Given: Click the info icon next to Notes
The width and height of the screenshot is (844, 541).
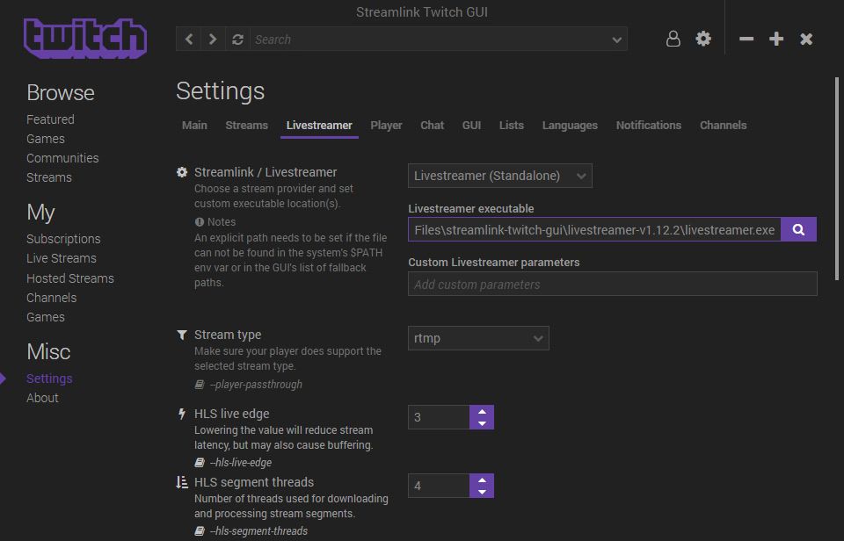Looking at the screenshot, I should (x=200, y=221).
